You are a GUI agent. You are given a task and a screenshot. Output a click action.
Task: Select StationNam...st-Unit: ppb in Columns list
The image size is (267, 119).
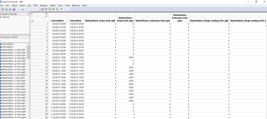tap(14, 92)
